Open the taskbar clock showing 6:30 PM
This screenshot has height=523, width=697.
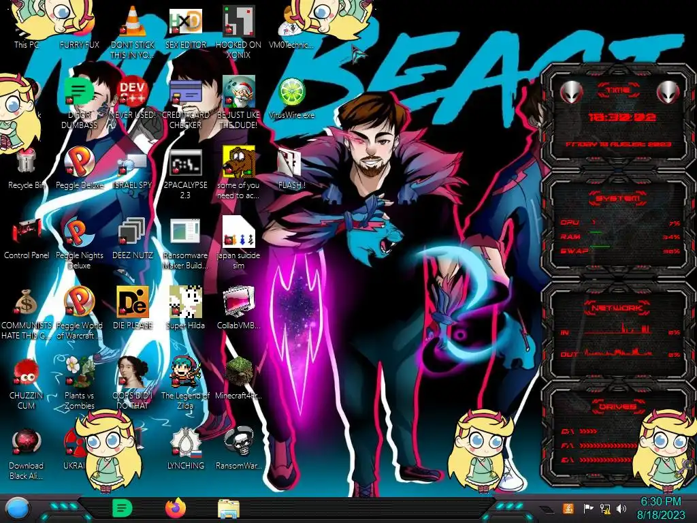661,508
